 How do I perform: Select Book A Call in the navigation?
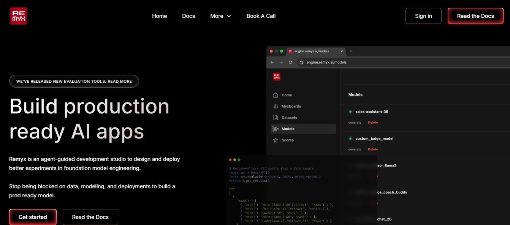pyautogui.click(x=261, y=16)
